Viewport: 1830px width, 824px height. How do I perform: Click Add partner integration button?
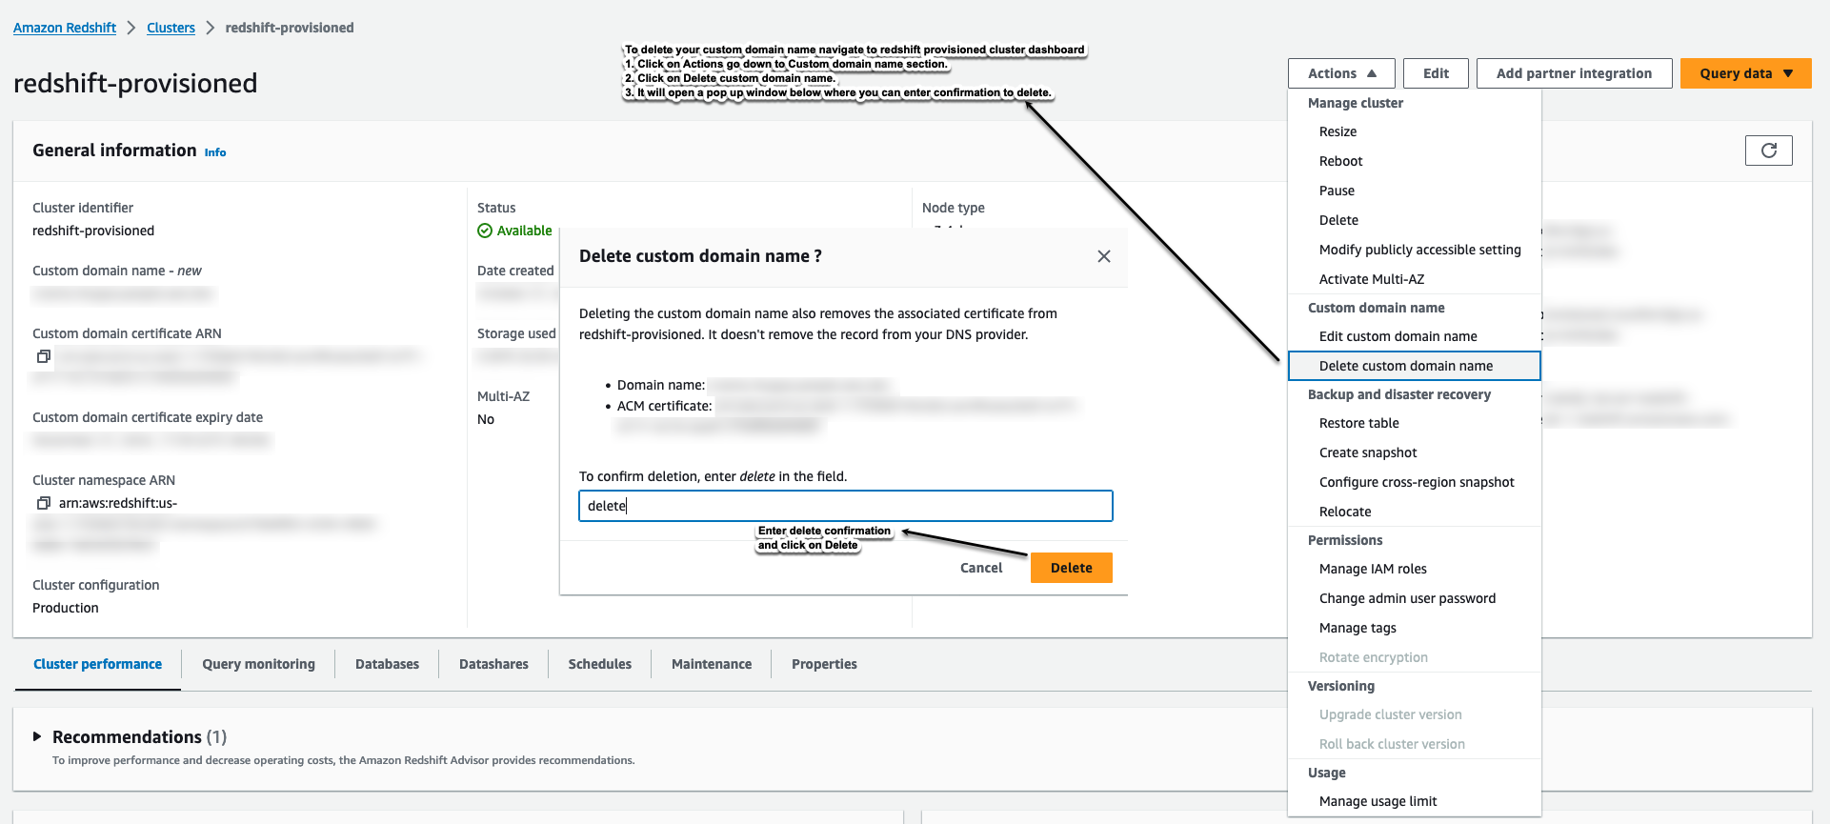(1574, 73)
